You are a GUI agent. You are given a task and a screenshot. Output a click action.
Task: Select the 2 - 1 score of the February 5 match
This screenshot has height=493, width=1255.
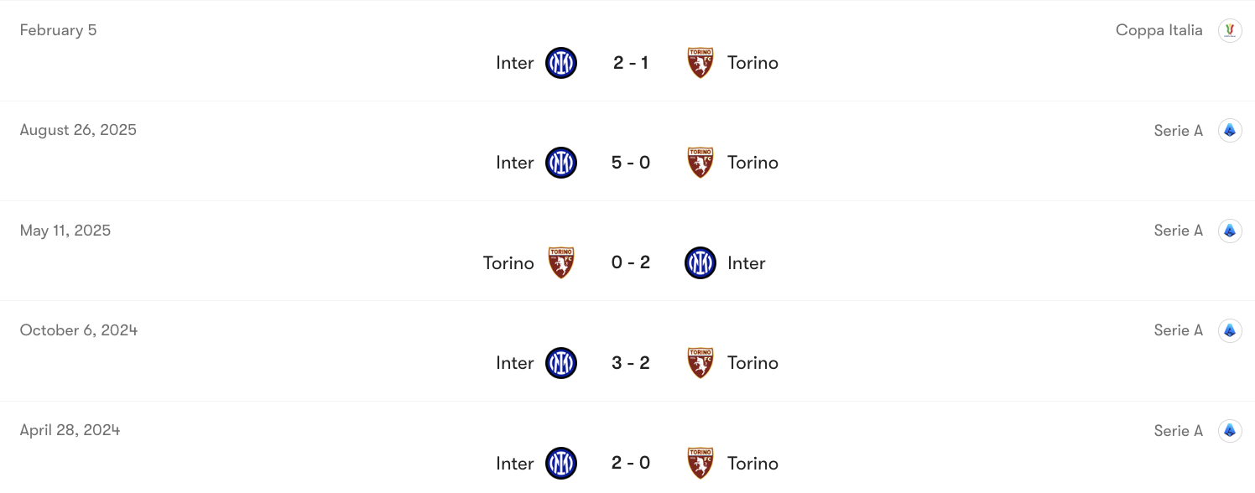(631, 63)
